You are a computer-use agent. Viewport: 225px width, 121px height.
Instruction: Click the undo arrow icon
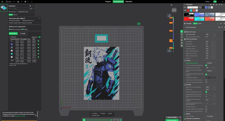point(28,2)
